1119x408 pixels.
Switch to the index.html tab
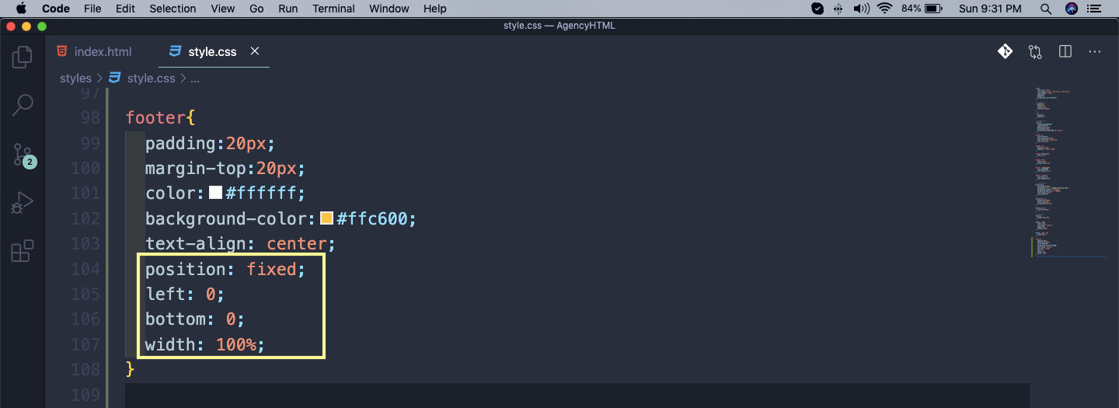[x=95, y=51]
